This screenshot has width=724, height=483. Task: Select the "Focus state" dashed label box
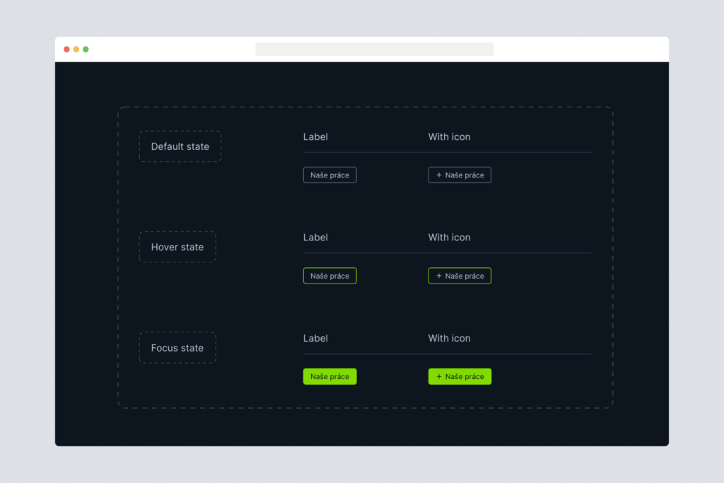tap(177, 348)
